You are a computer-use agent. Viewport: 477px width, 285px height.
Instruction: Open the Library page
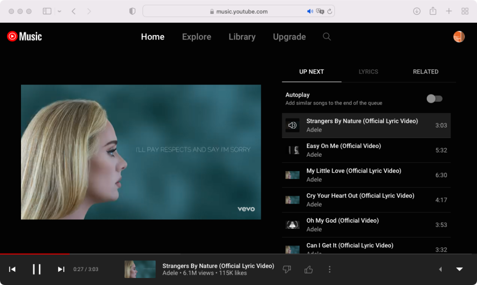click(x=242, y=37)
